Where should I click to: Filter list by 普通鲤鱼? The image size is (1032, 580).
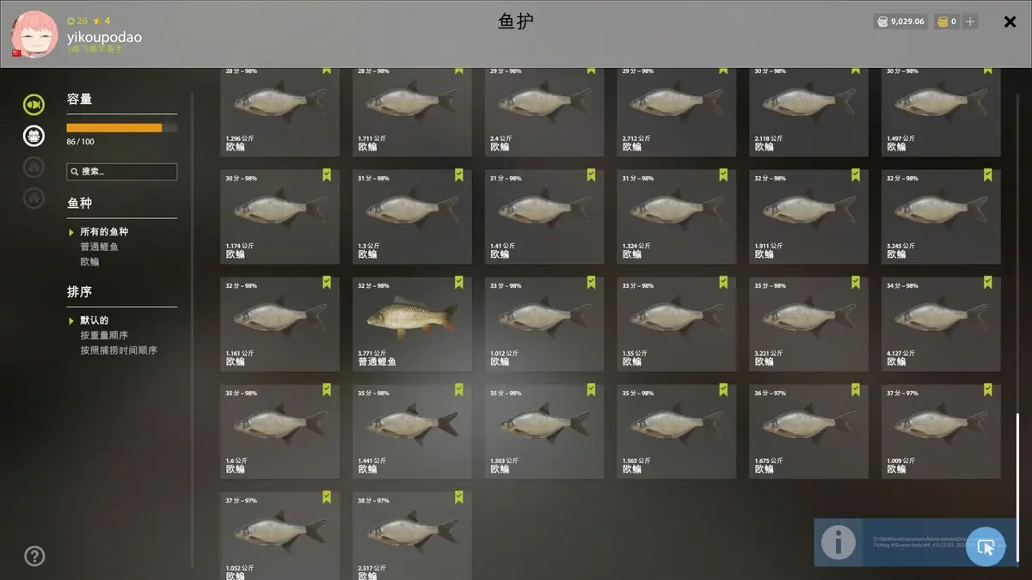point(99,247)
